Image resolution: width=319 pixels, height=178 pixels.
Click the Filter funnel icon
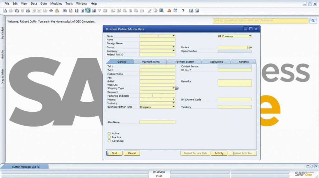pos(99,11)
